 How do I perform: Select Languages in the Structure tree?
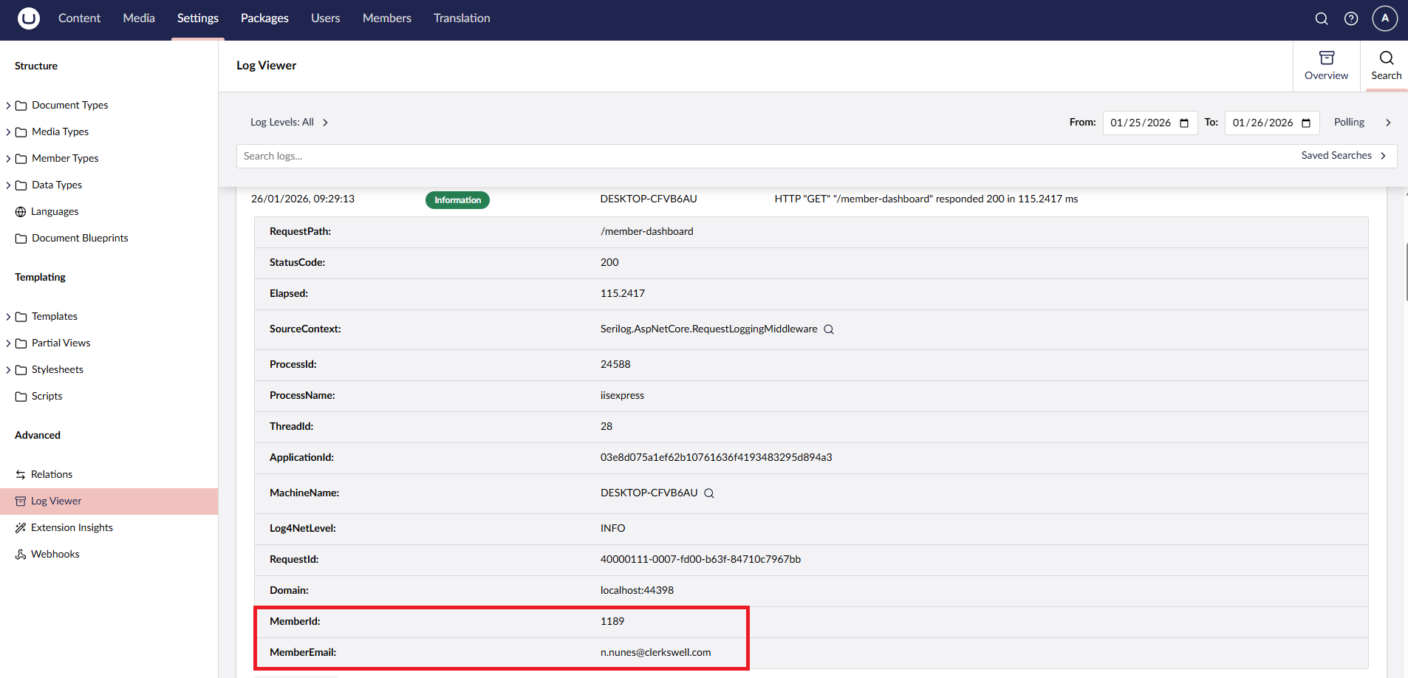click(x=54, y=212)
